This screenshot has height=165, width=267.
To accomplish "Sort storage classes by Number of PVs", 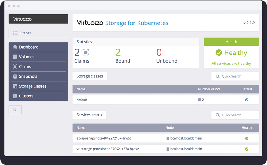I will pos(209,89).
